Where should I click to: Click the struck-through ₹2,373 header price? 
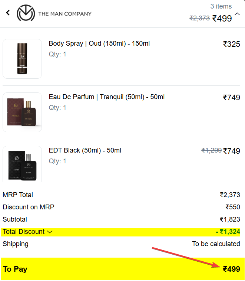pyautogui.click(x=199, y=18)
